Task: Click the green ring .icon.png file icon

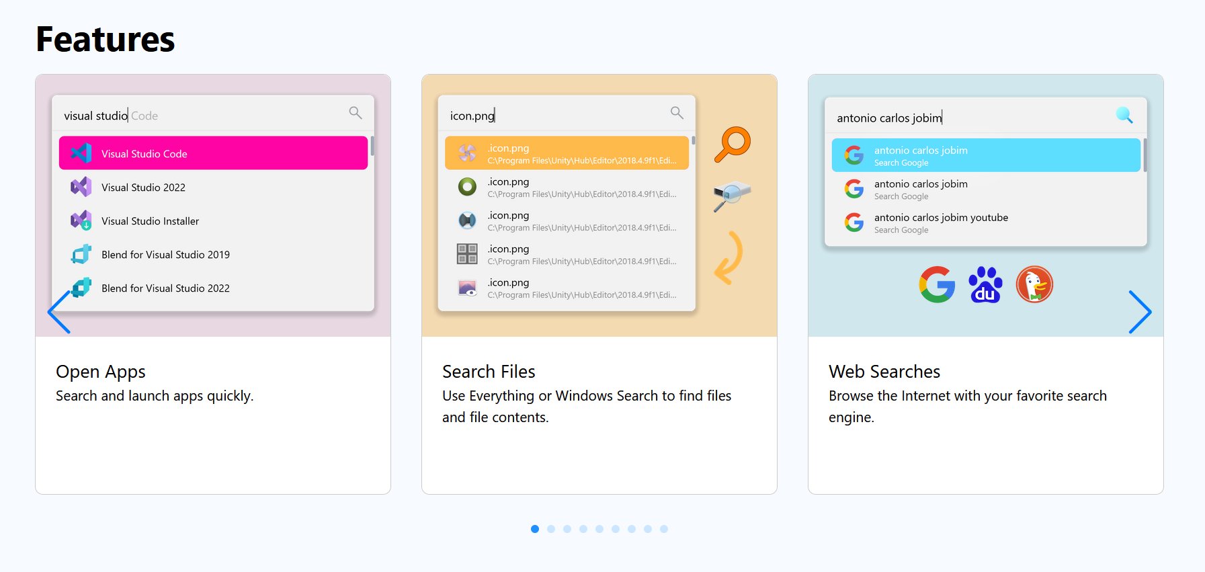Action: click(467, 187)
